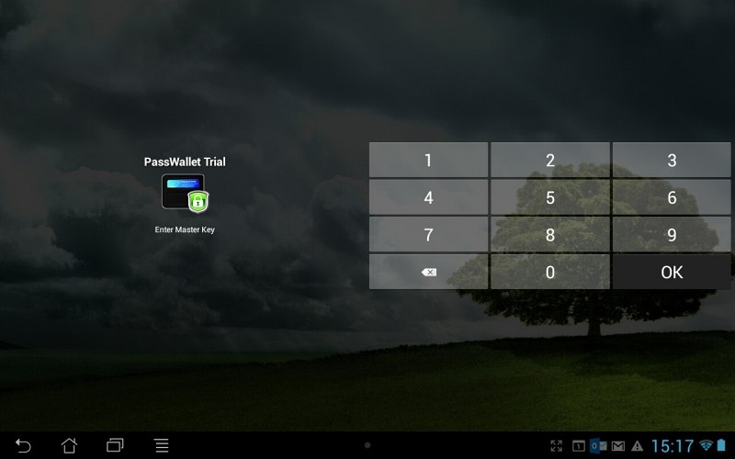Open the calendar notification icon
The height and width of the screenshot is (459, 735).
(579, 446)
